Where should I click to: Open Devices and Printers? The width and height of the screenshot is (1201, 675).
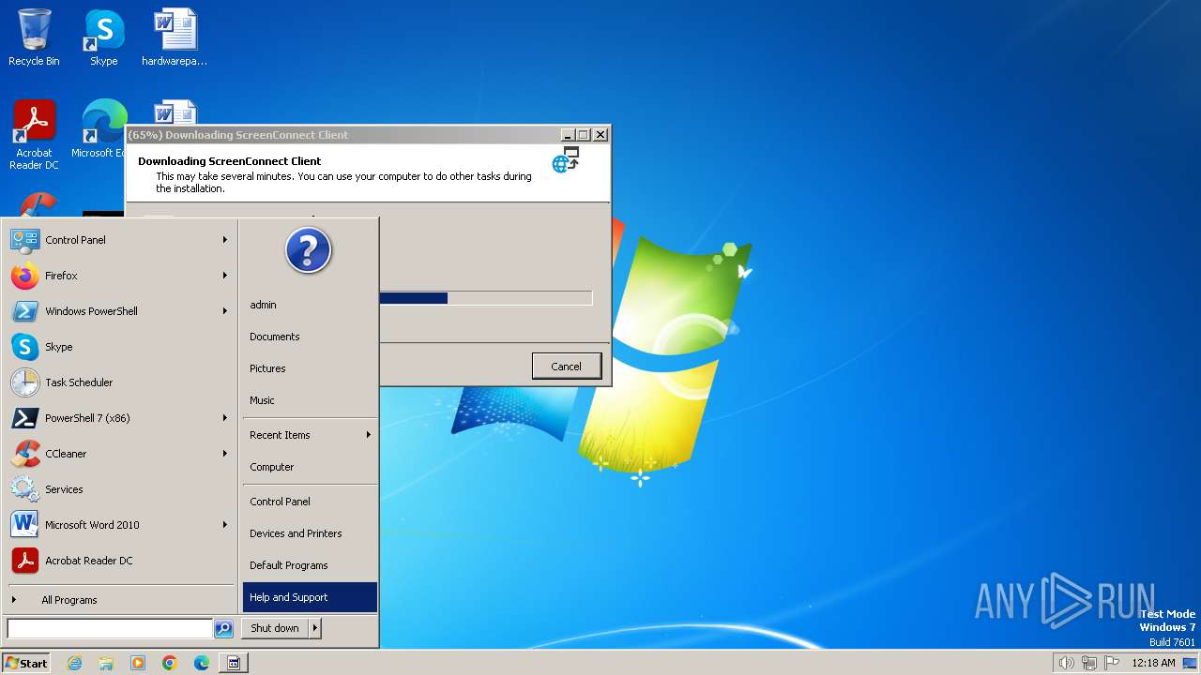click(310, 533)
